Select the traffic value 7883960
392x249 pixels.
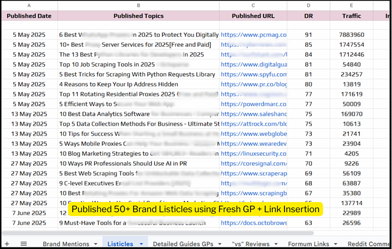tap(351, 35)
